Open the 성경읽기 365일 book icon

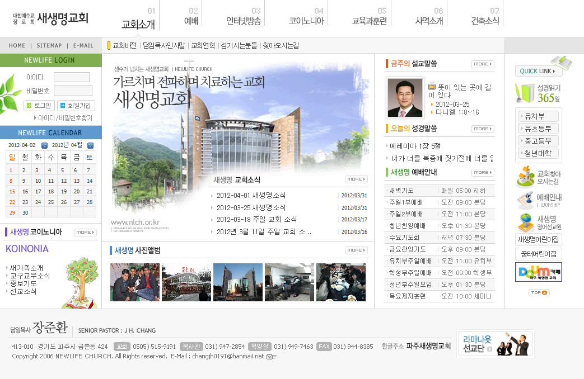click(x=525, y=93)
